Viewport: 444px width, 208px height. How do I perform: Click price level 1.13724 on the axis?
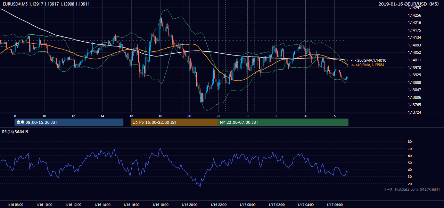click(x=414, y=112)
